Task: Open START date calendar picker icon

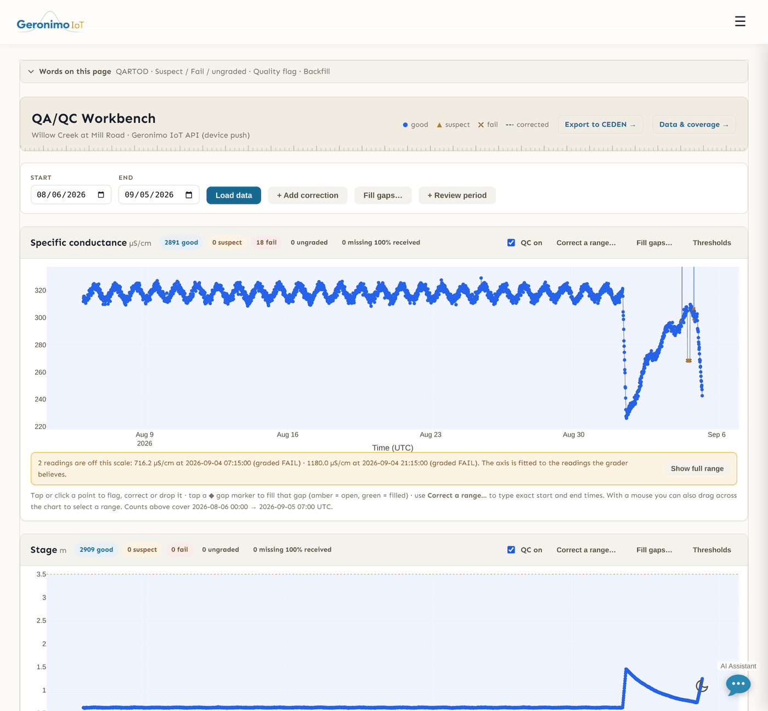Action: [101, 195]
